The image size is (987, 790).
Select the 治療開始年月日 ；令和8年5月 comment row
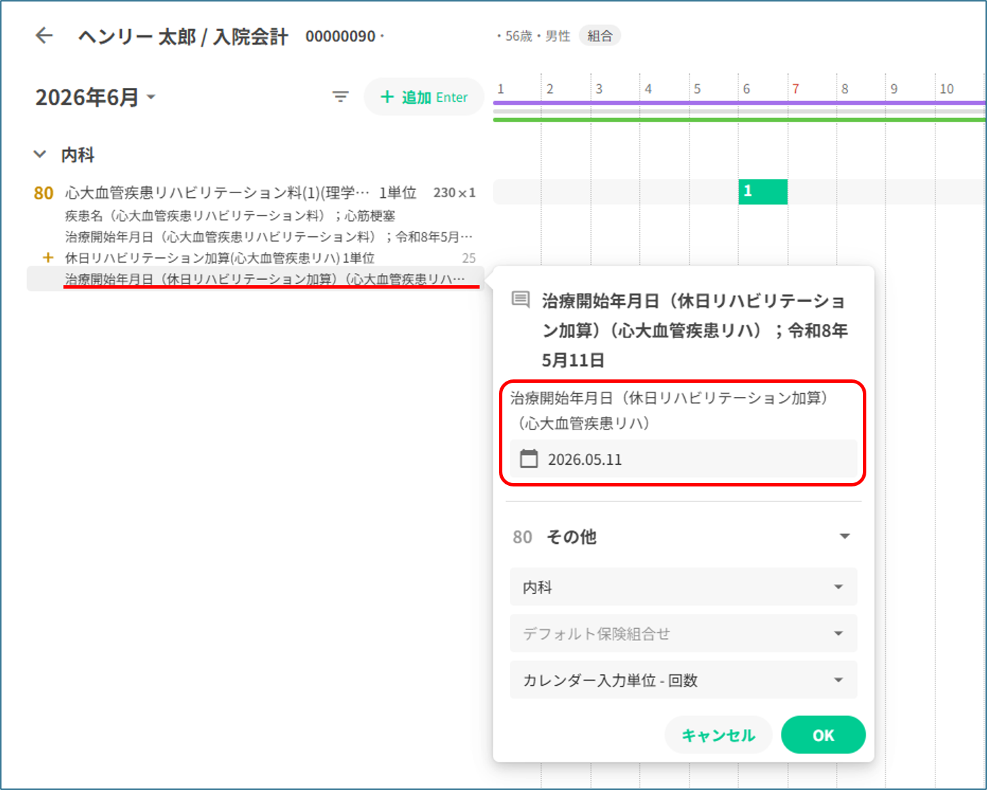269,236
